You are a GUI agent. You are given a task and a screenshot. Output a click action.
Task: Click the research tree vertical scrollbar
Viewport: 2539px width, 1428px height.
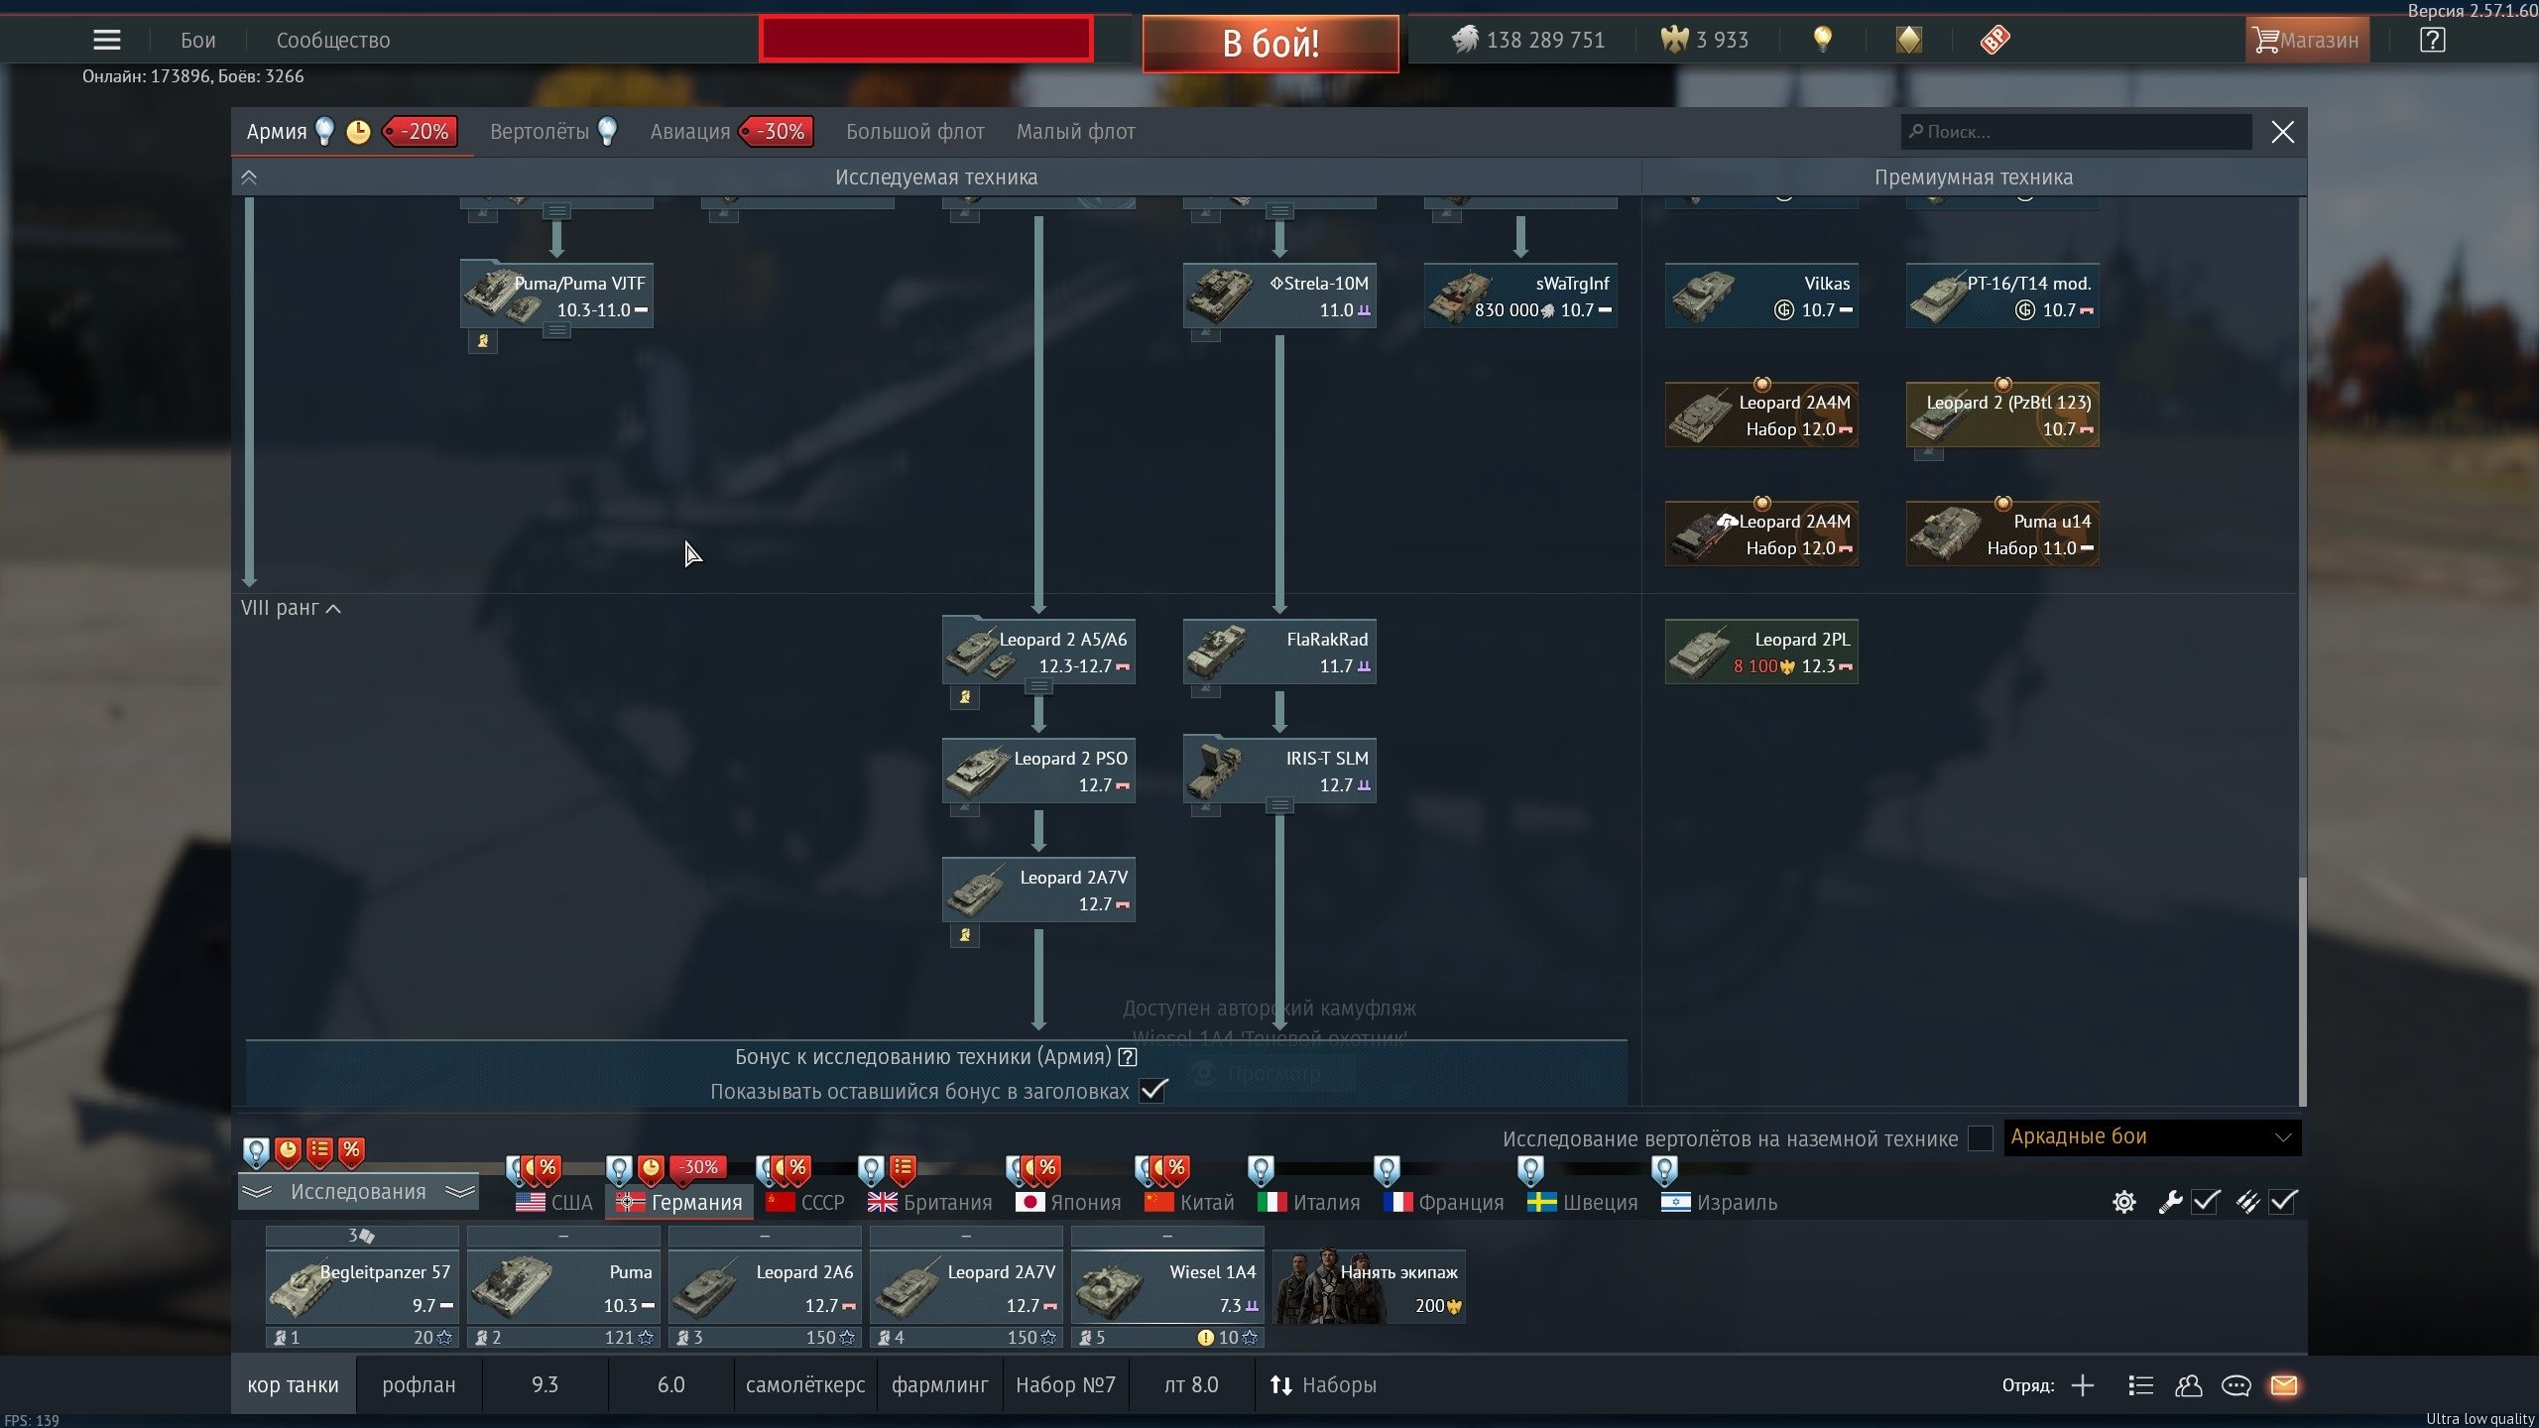(x=2301, y=992)
